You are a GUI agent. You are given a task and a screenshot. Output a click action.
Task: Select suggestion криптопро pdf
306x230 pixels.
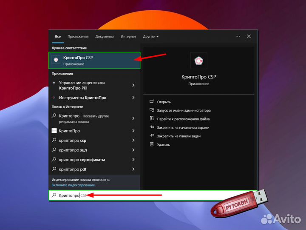pos(94,169)
